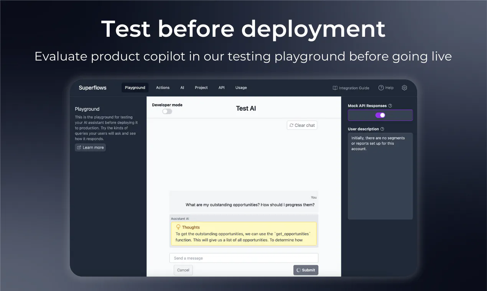Open the API tab
Screen dimensions: 487x291
(x=222, y=88)
